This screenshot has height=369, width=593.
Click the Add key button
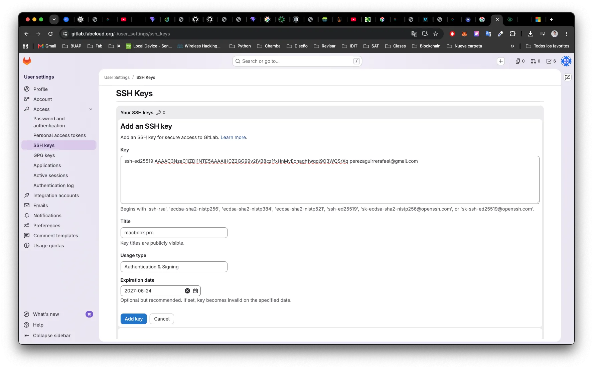tap(134, 319)
